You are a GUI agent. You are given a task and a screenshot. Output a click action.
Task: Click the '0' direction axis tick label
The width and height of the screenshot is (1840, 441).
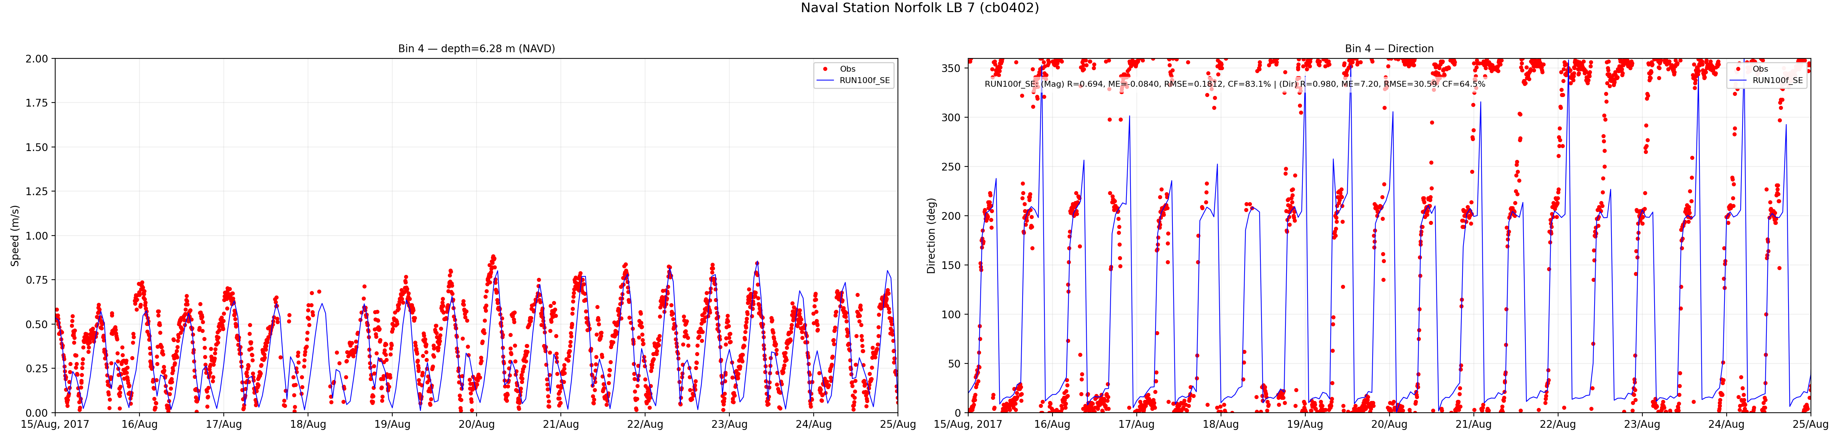(958, 413)
